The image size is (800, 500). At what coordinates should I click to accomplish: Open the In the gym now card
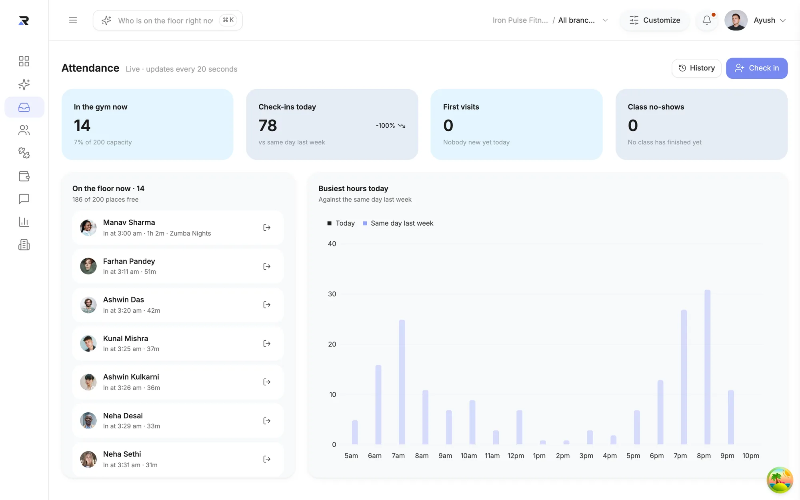(x=147, y=124)
